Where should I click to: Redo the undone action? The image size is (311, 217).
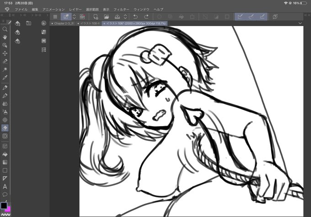point(146,16)
